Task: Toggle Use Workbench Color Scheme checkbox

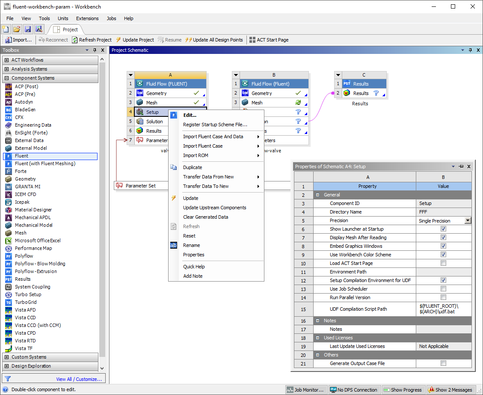Action: pyautogui.click(x=443, y=255)
